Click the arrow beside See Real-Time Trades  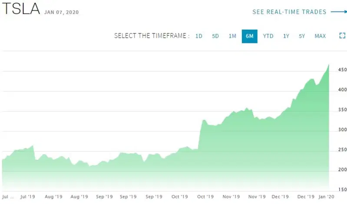point(339,12)
